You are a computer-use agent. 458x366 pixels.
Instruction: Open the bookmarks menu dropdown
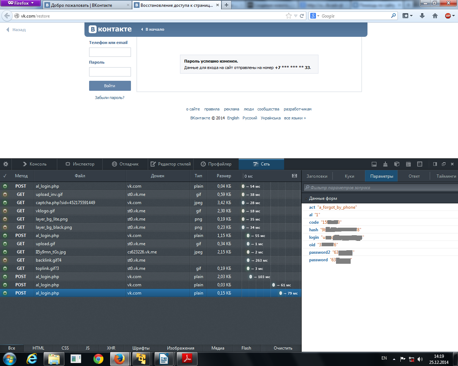point(408,16)
